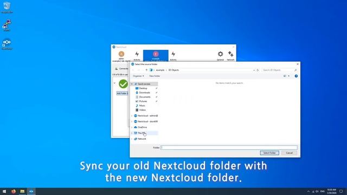This screenshot has height=195, width=347.
Task: Open the Action Center notifications icon
Action: pyautogui.click(x=341, y=191)
